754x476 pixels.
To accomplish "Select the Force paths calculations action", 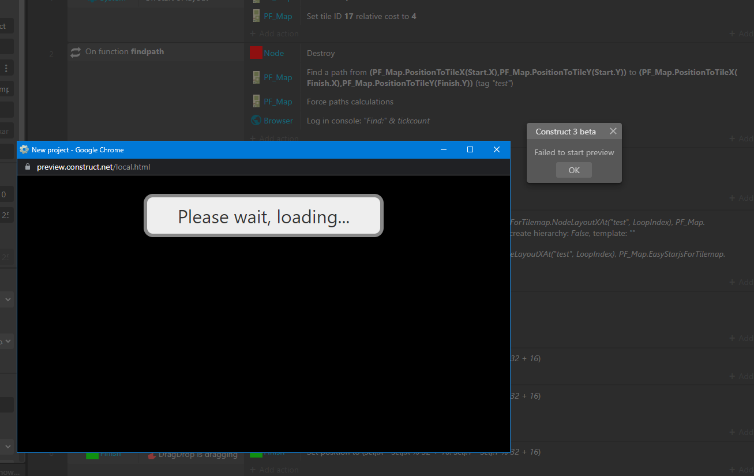I will point(350,102).
